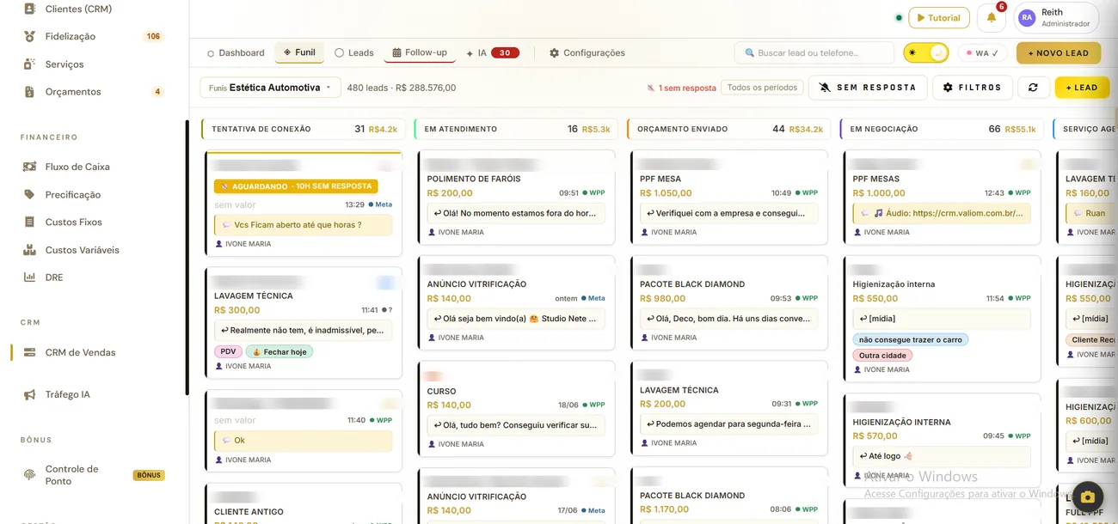
Task: Switch to the Dashboard tab
Action: tap(236, 52)
